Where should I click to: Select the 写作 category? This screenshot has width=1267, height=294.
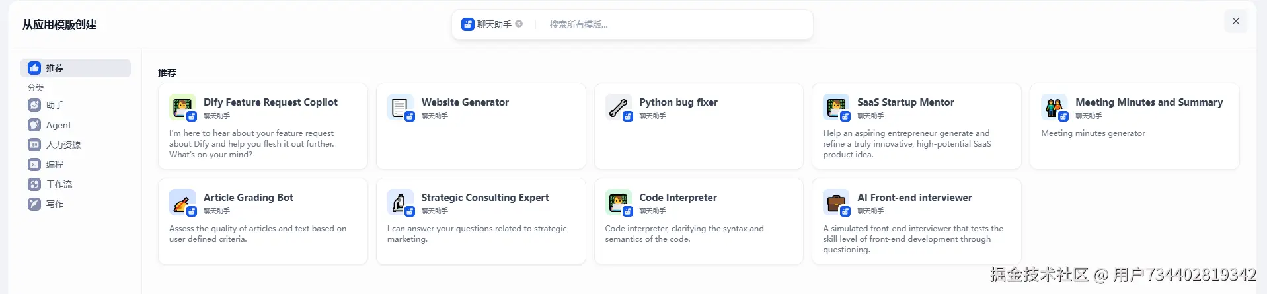(55, 204)
